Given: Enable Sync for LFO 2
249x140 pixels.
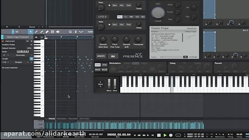Looking at the screenshot, I should coord(115,24).
